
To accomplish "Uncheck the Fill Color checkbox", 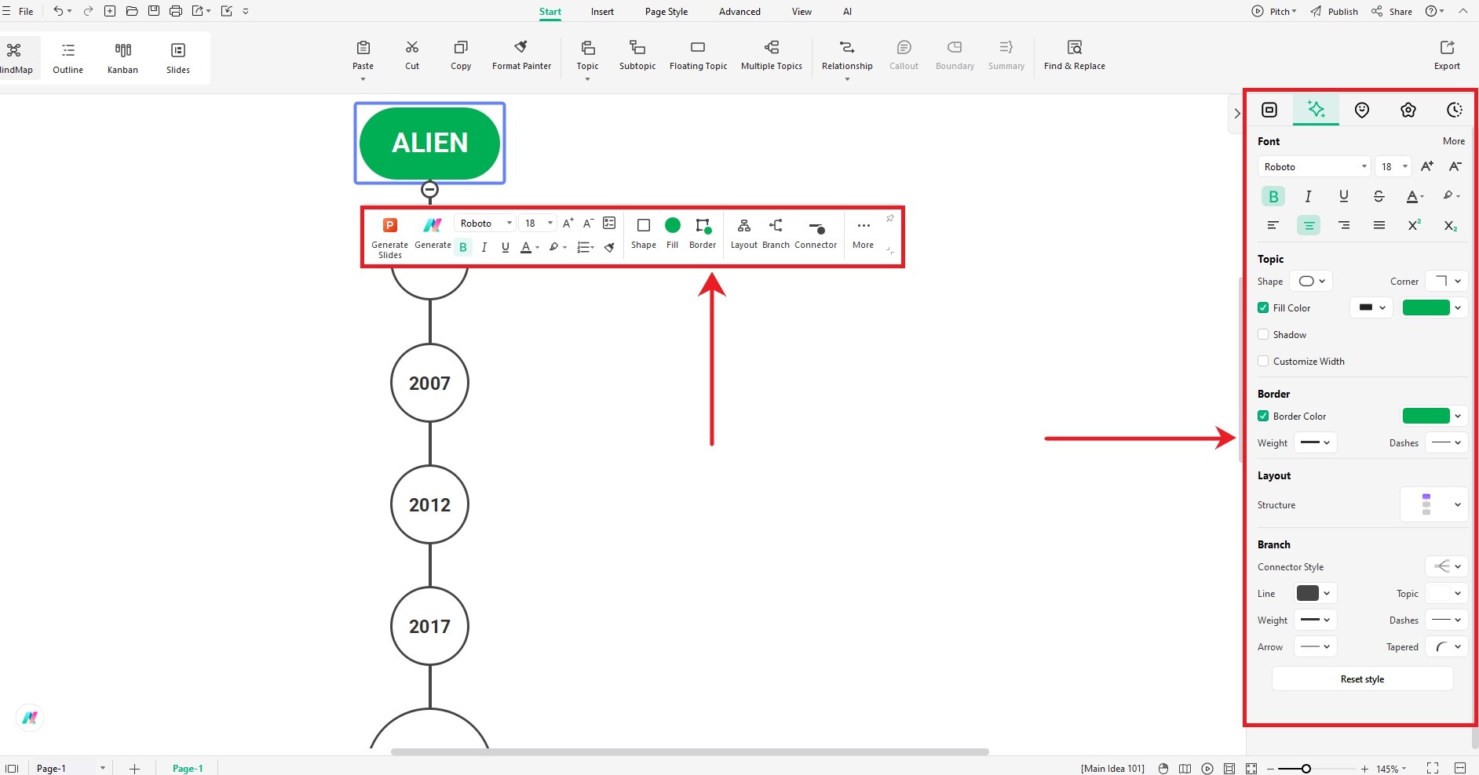I will [1263, 307].
